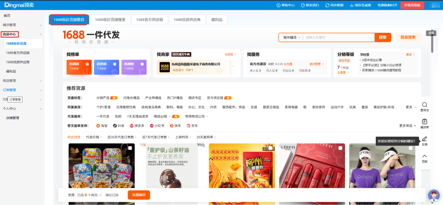This screenshot has width=443, height=205.
Task: Switch to 1688官方供应链 tab
Action: [x=150, y=20]
